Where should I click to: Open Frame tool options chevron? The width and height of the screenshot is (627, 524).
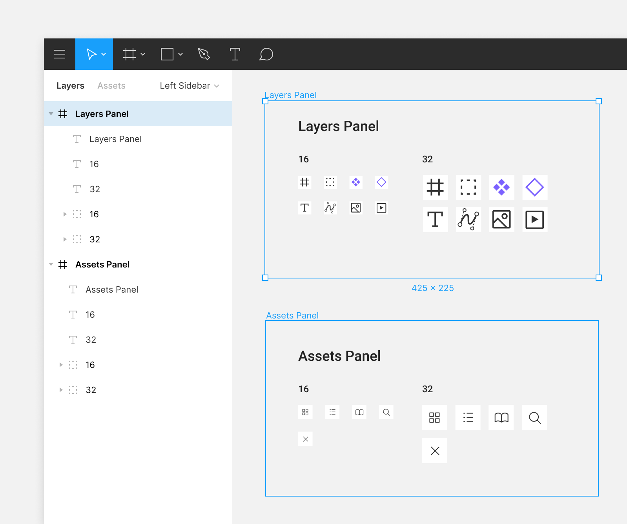143,54
